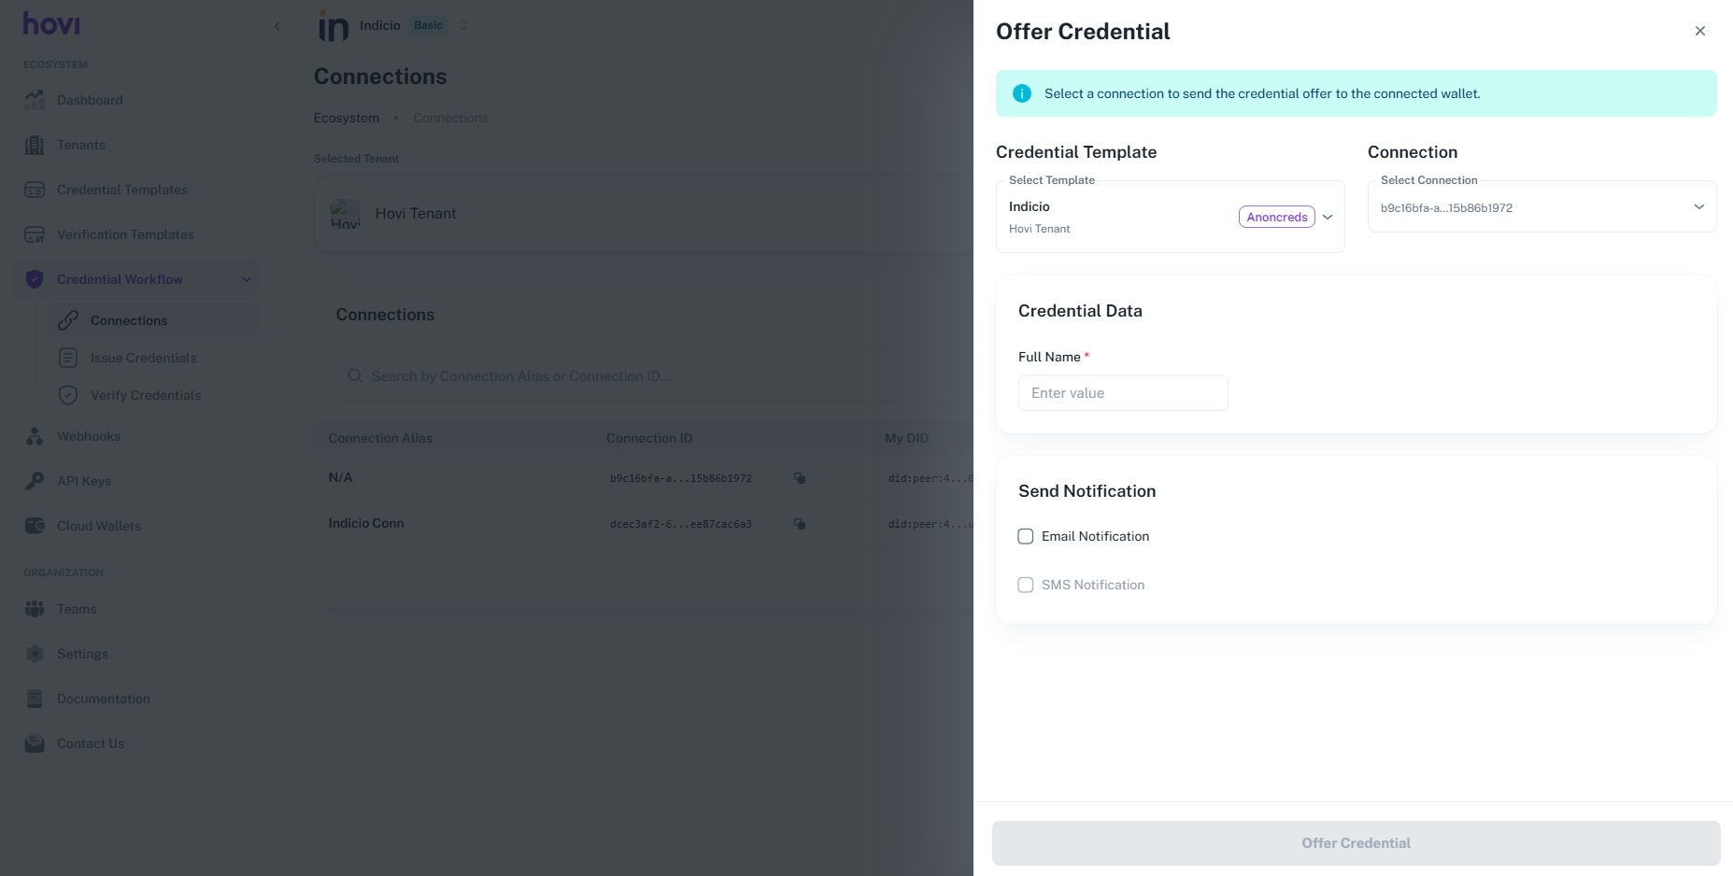Viewport: 1733px width, 876px height.
Task: Click the Cloud Wallets icon
Action: [35, 526]
